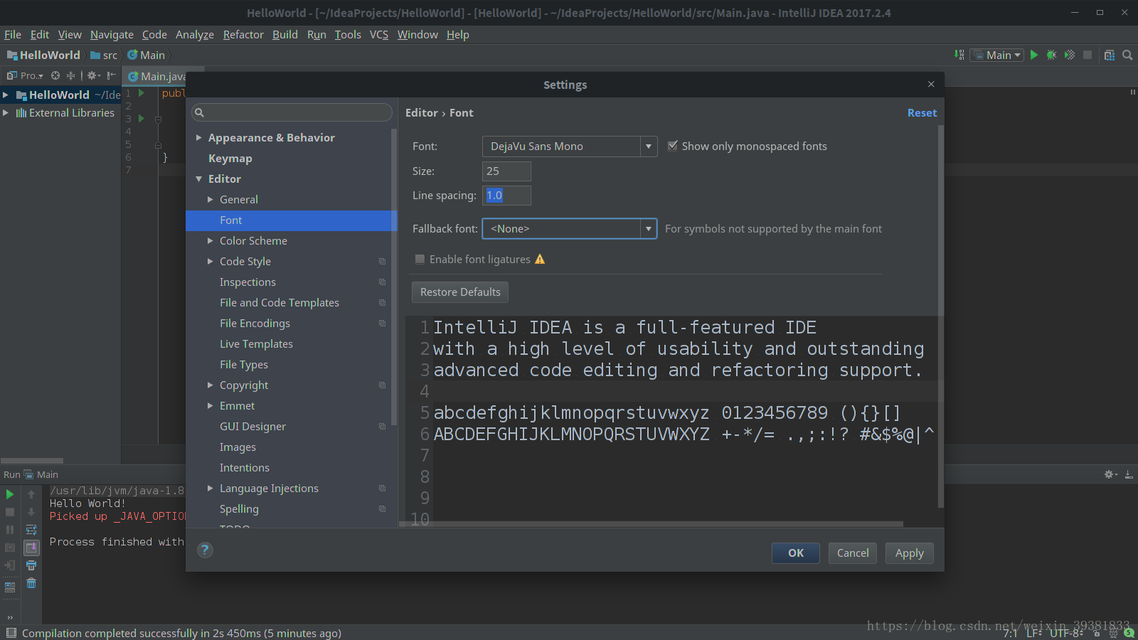Click OK in Settings dialog

click(x=796, y=553)
